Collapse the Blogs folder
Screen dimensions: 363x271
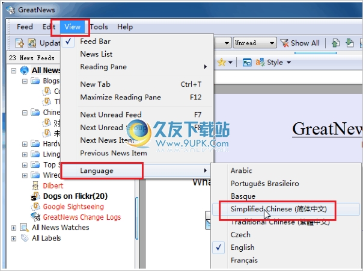click(x=25, y=81)
